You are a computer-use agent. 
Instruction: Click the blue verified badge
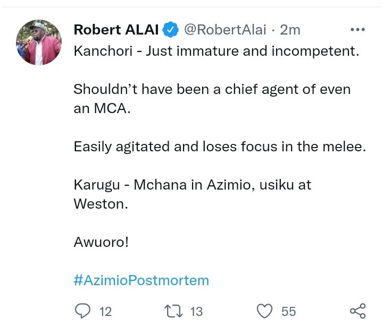[x=170, y=30]
